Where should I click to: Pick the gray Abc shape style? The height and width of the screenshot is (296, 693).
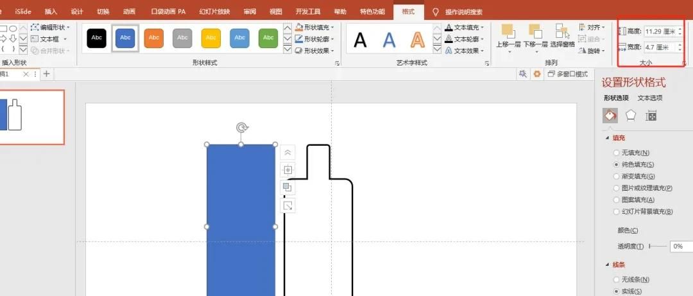[182, 38]
